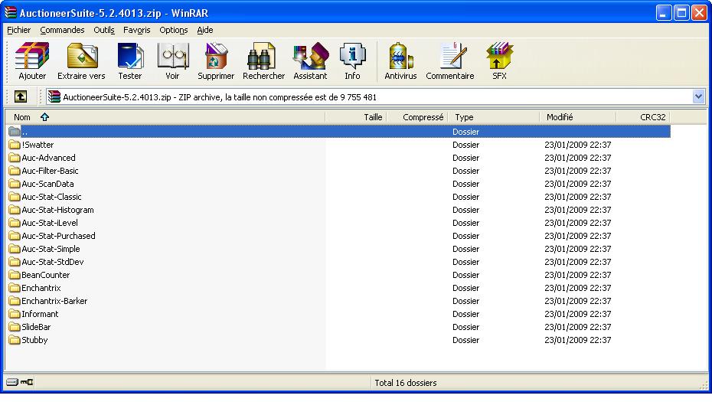Select the !Swatter folder icon

coord(15,145)
